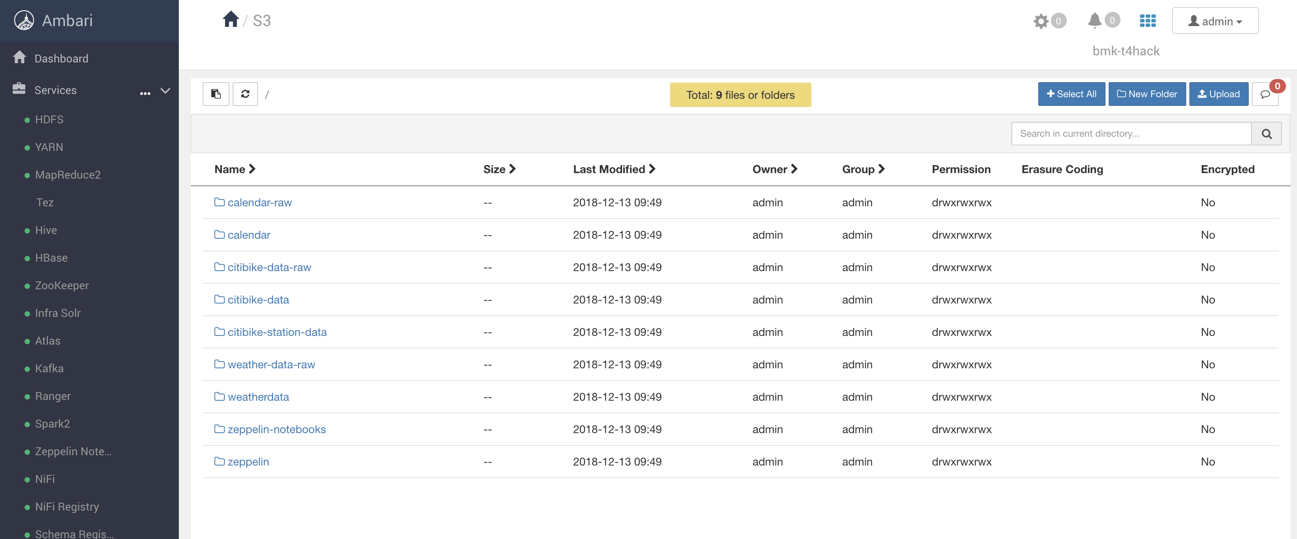The image size is (1297, 539).
Task: Open the views grid icon
Action: [x=1148, y=21]
